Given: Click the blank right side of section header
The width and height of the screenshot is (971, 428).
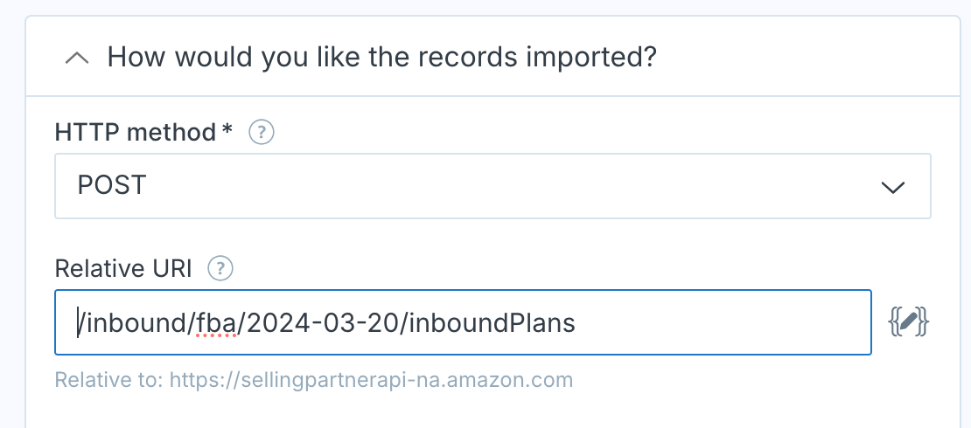Looking at the screenshot, I should (x=805, y=58).
